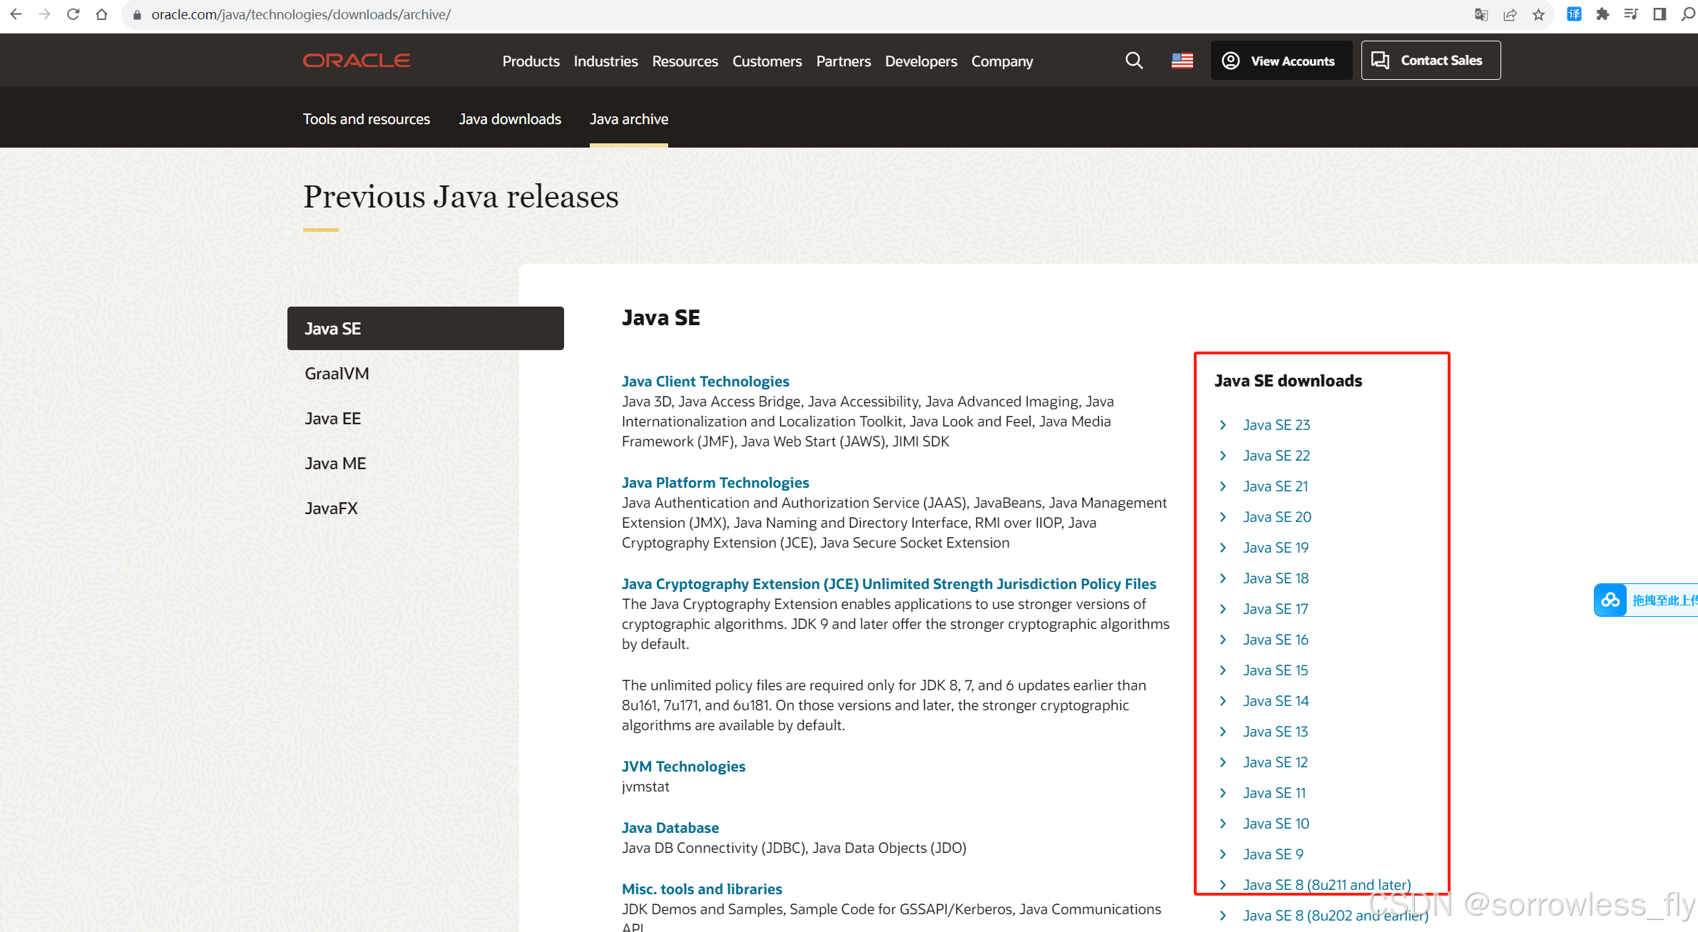Expand the Java SE 23 chevron
Viewport: 1698px width, 932px height.
(x=1223, y=425)
